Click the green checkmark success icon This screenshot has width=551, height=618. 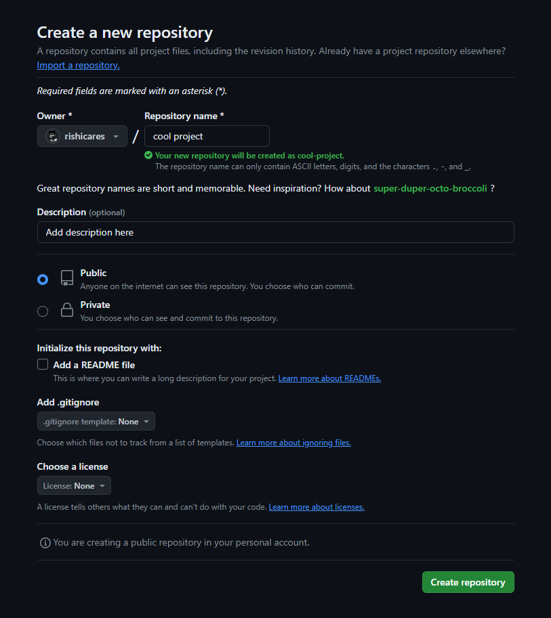click(x=148, y=155)
